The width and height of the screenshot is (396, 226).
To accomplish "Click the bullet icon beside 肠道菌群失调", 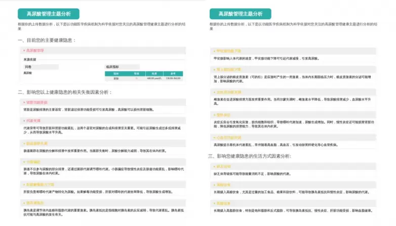I will tap(21, 144).
